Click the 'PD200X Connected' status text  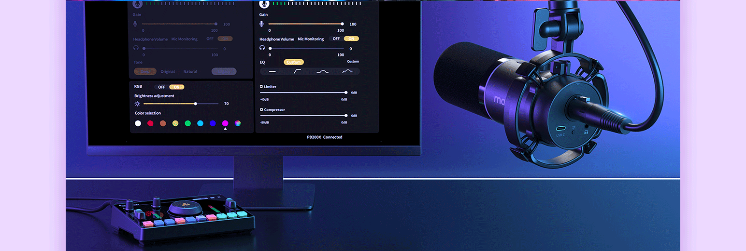[325, 137]
